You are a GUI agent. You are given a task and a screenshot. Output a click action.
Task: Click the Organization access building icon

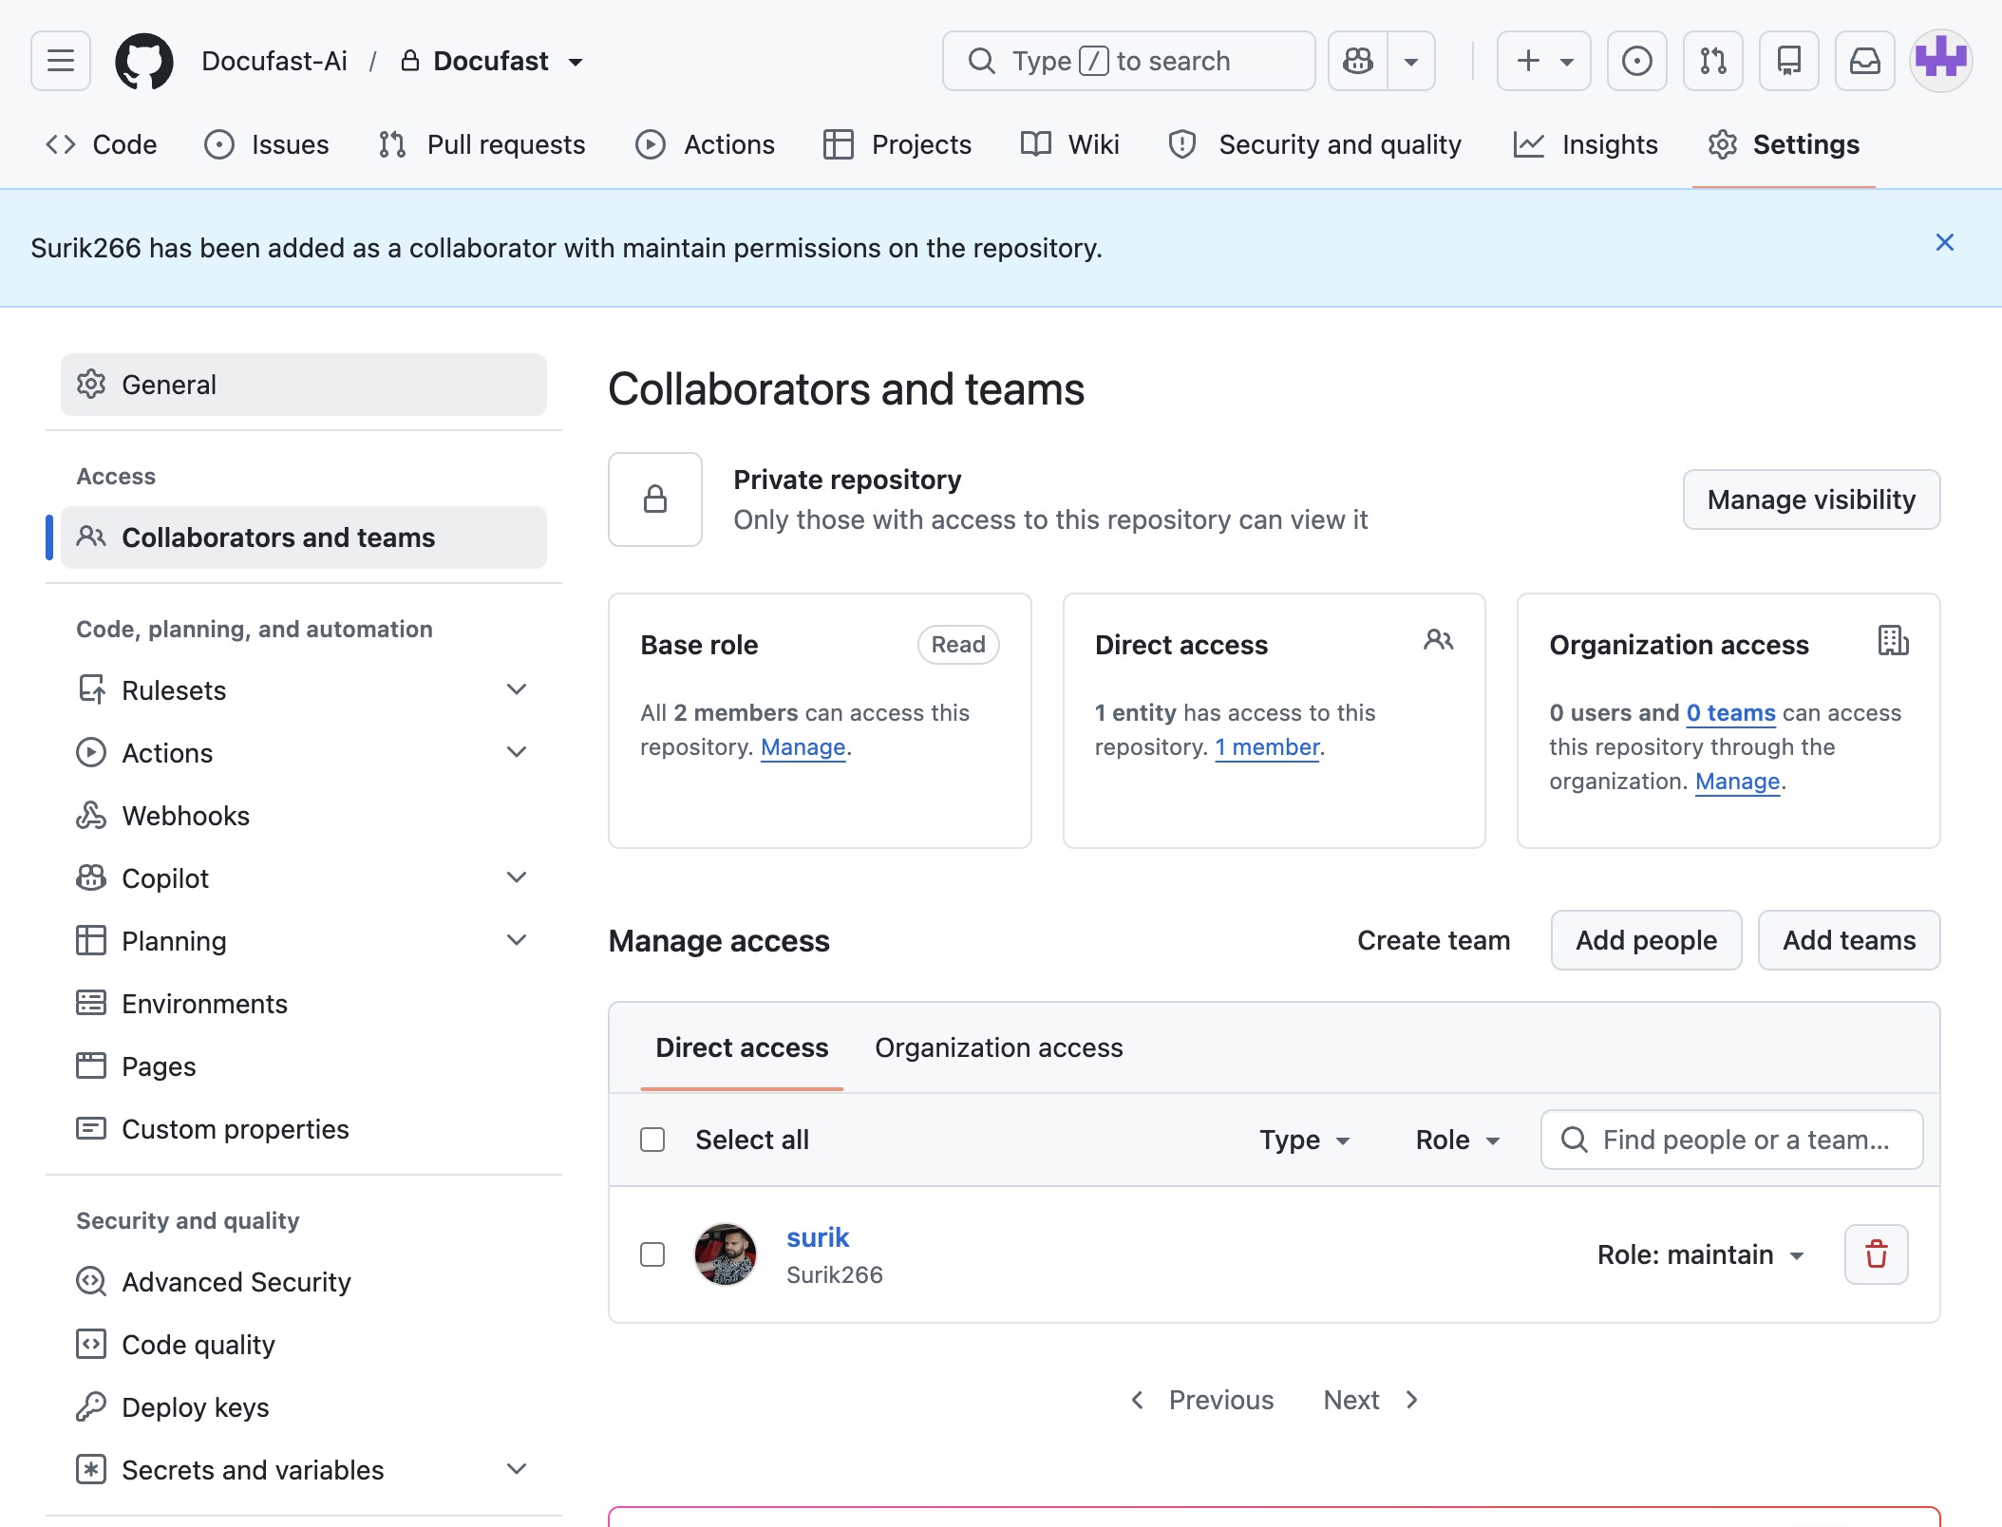click(1893, 641)
